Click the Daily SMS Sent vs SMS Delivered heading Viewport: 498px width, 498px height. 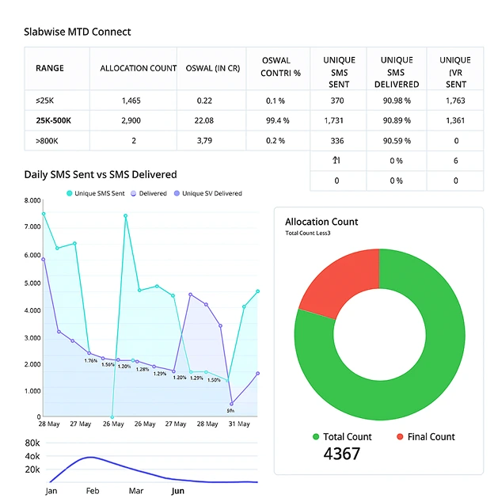pos(101,174)
